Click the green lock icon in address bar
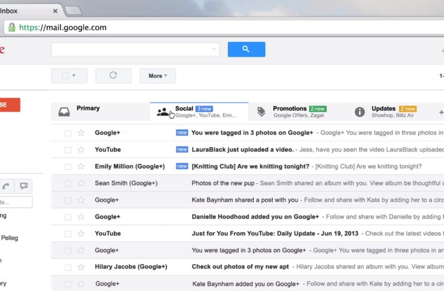The image size is (444, 291). pyautogui.click(x=11, y=28)
